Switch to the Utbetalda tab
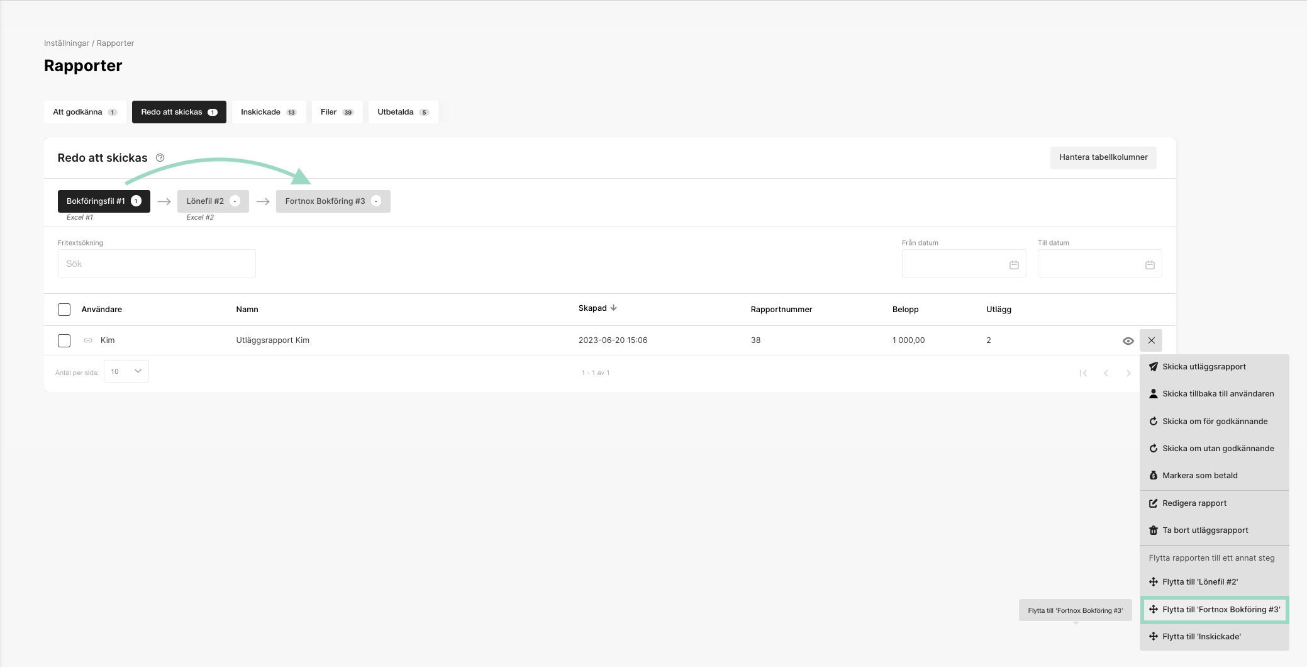The image size is (1307, 667). point(403,112)
